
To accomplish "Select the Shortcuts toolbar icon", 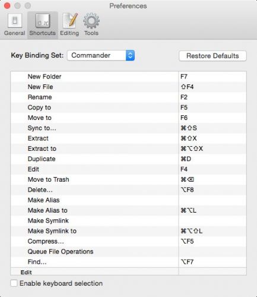I will pyautogui.click(x=43, y=21).
